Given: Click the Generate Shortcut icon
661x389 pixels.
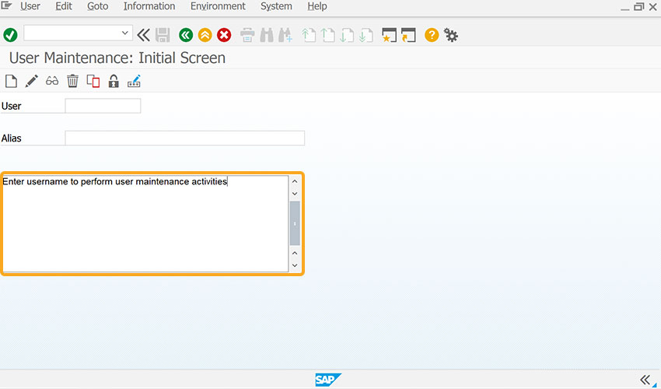Looking at the screenshot, I should (x=408, y=35).
